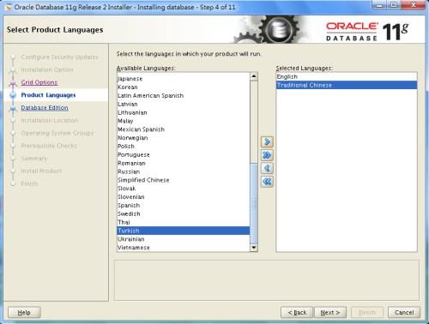Viewport: 429px width, 324px height.
Task: Select Traditional Chinese in Selected Languages
Action: click(347, 85)
